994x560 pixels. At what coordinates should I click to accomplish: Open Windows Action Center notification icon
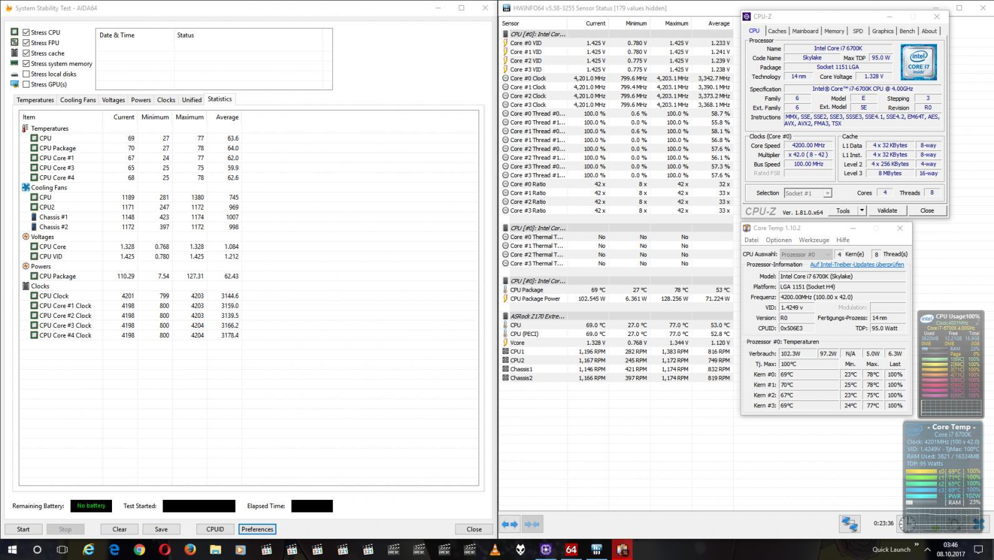point(978,549)
